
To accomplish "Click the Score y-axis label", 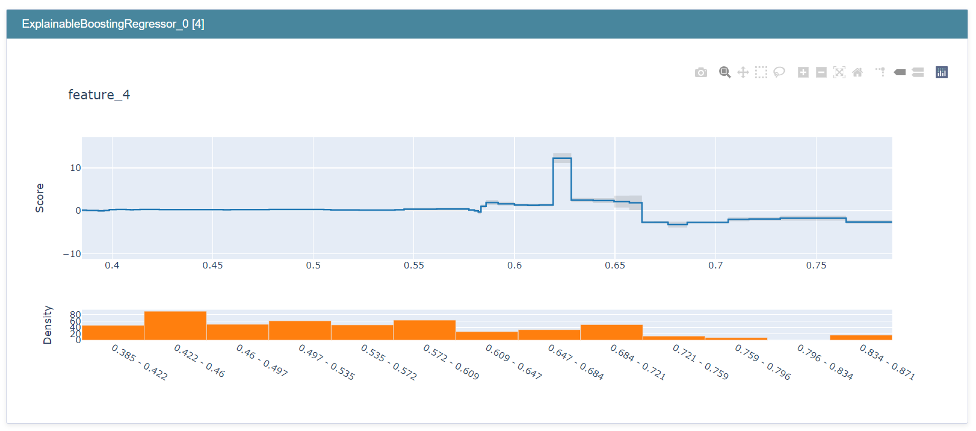I will click(x=40, y=198).
